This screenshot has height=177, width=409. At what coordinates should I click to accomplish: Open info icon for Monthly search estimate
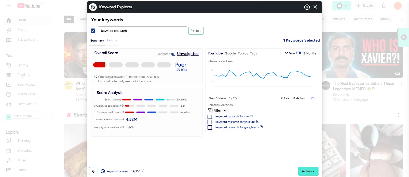pyautogui.click(x=123, y=127)
